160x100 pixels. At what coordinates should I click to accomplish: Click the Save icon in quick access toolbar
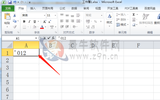pyautogui.click(x=10, y=2)
